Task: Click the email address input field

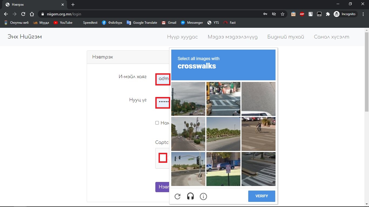Action: coord(163,79)
